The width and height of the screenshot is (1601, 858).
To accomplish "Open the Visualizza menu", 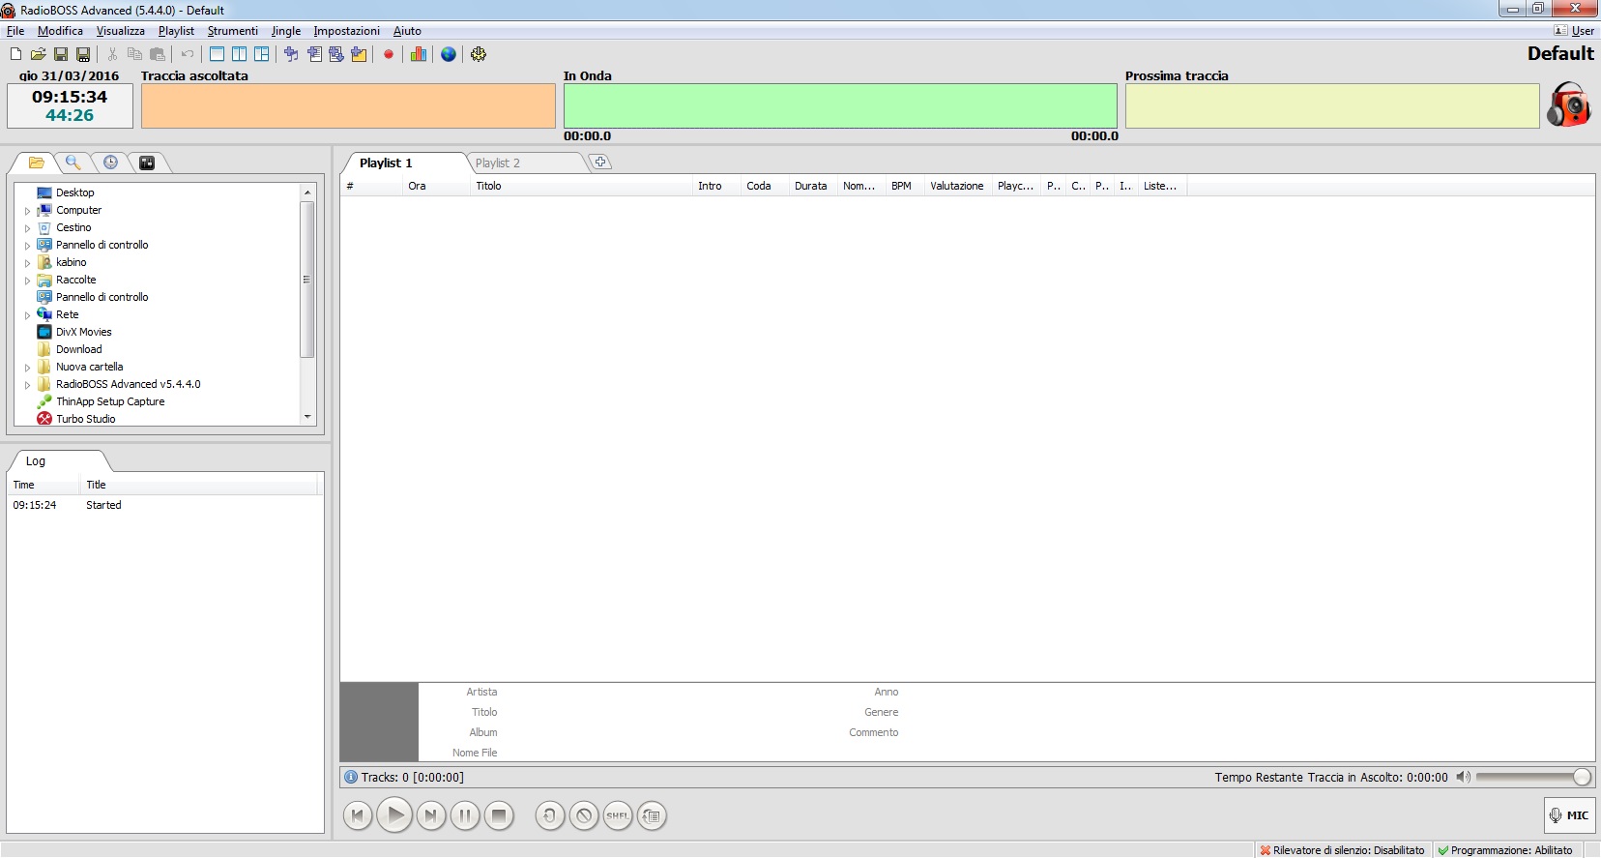I will click(x=120, y=31).
